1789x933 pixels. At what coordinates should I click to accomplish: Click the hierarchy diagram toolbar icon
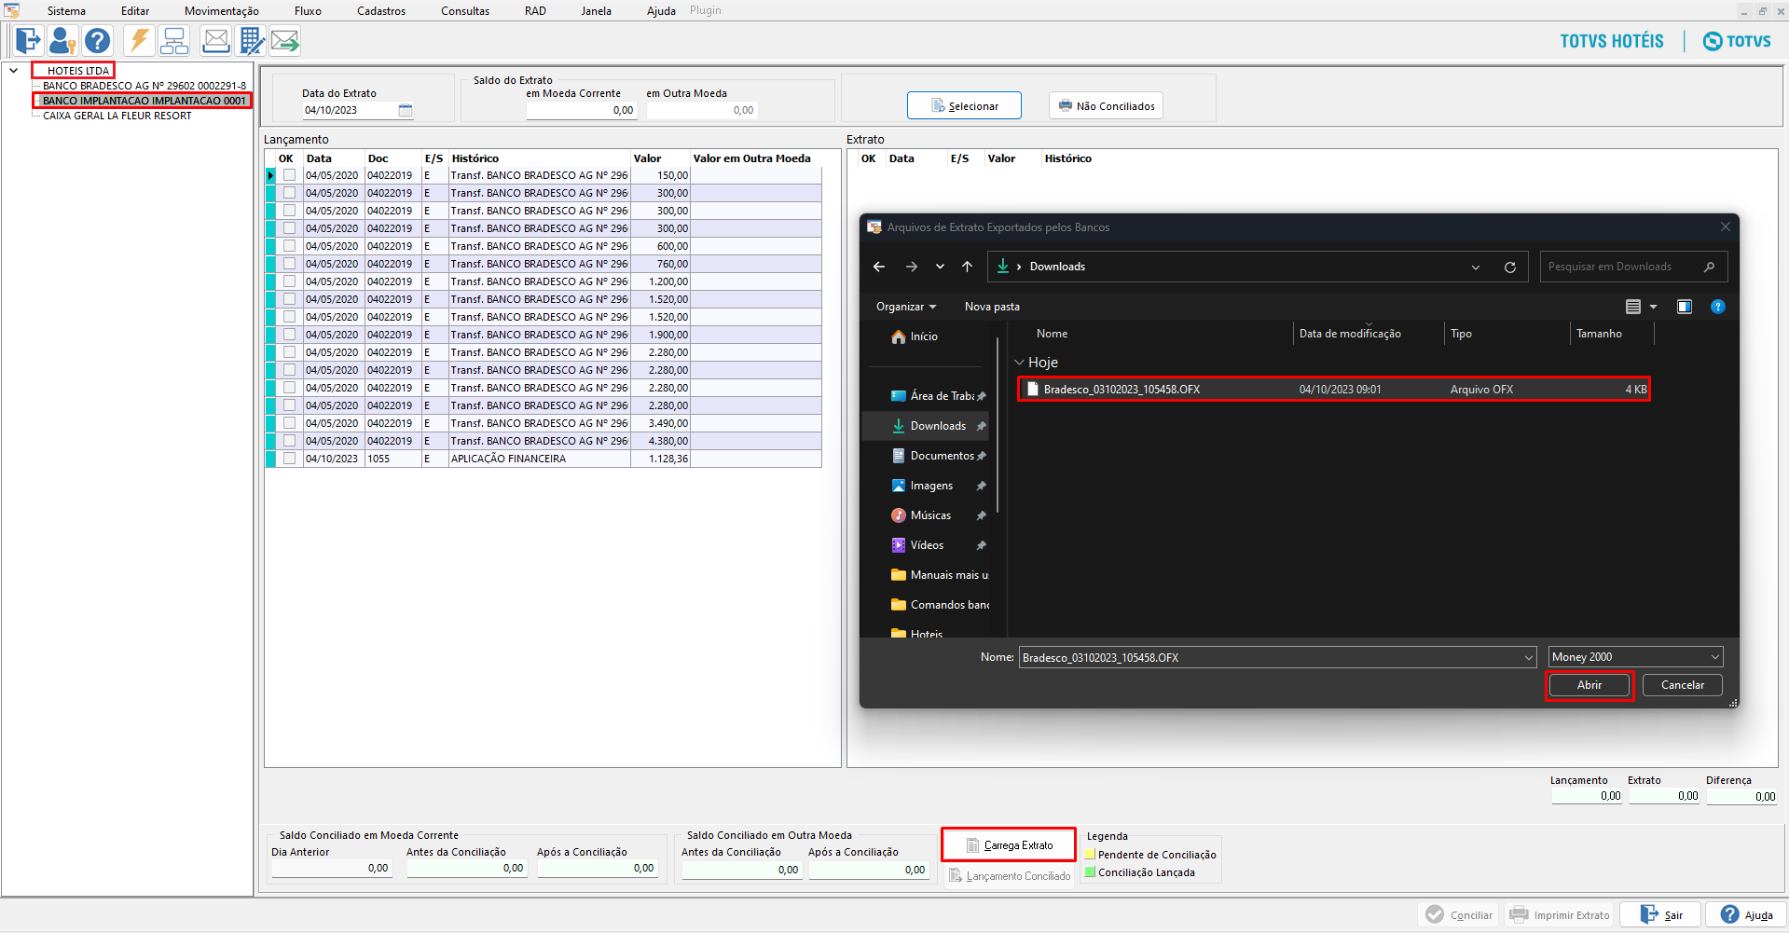click(174, 41)
